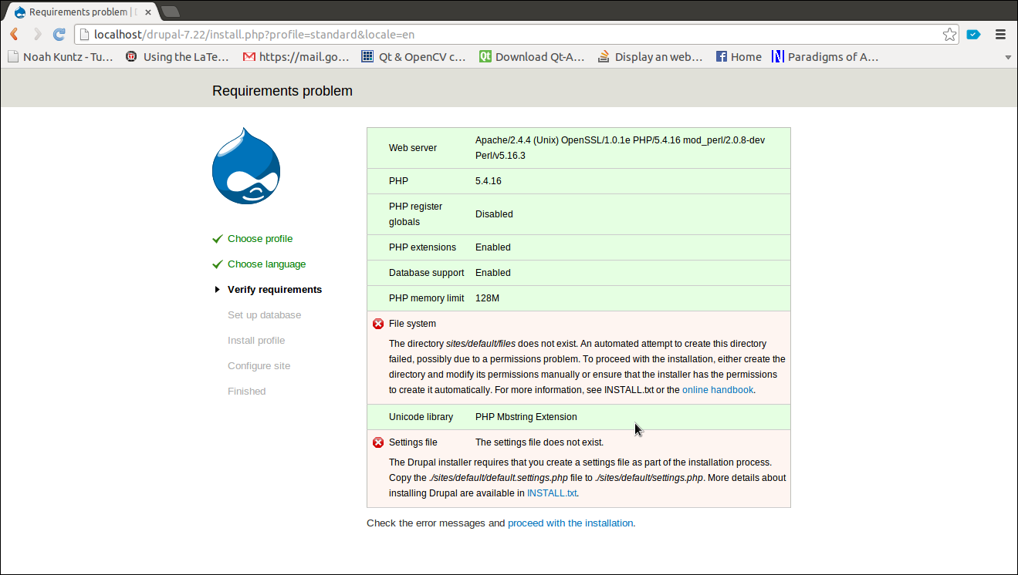Click the online handbook link

(x=718, y=390)
